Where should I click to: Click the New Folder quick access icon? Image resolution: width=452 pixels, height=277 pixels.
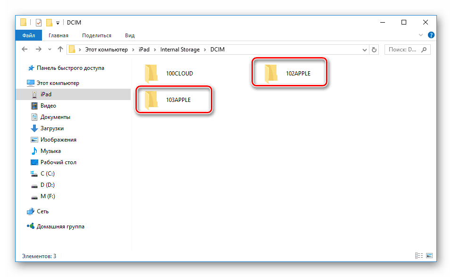tap(49, 23)
